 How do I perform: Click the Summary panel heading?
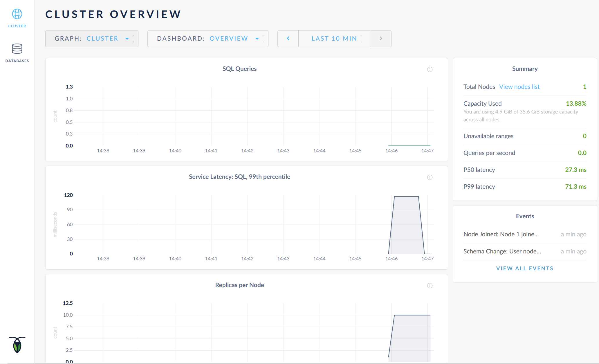coord(525,69)
